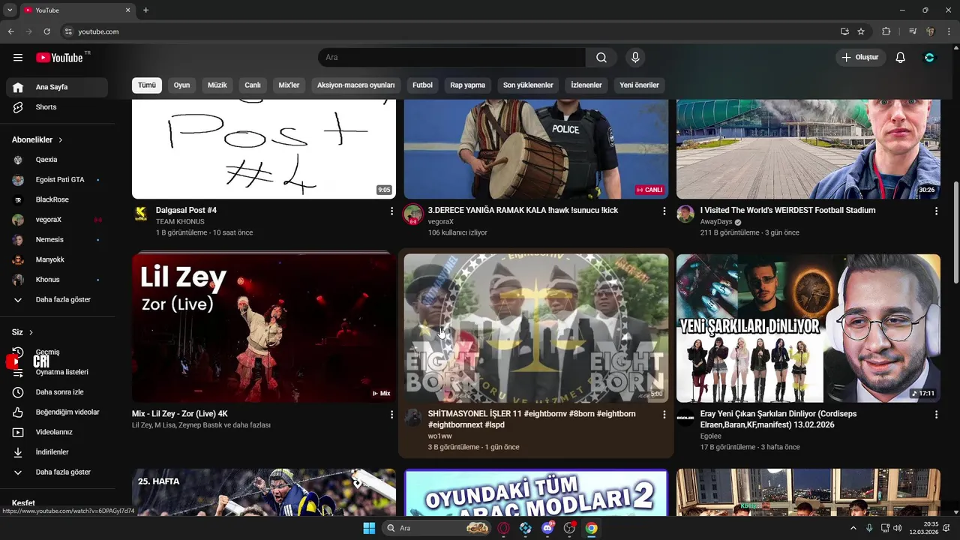This screenshot has height=540, width=960.
Task: Select the Oyun filter chip
Action: pyautogui.click(x=182, y=85)
